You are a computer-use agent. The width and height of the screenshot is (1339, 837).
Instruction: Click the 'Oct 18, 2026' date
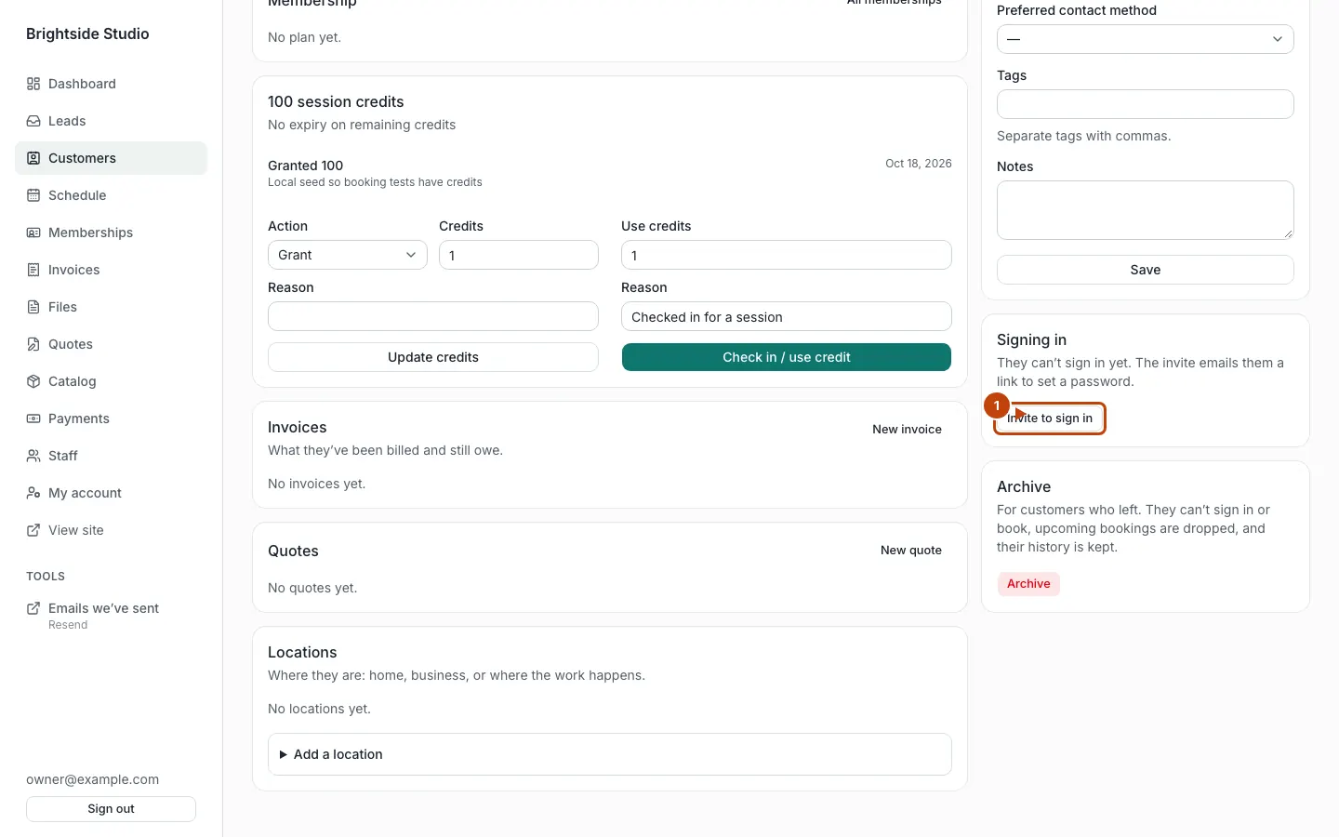pyautogui.click(x=919, y=164)
